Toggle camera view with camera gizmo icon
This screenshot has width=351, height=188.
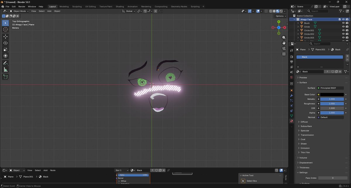tap(284, 48)
